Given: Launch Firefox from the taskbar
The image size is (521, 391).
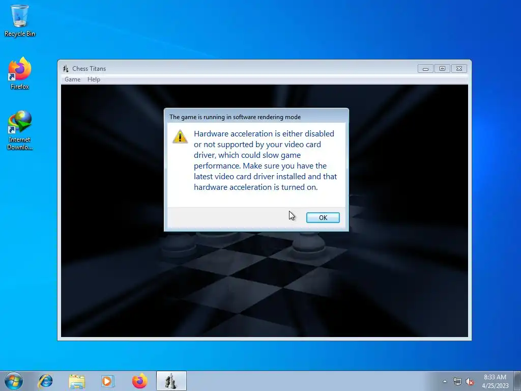Looking at the screenshot, I should click(x=139, y=381).
